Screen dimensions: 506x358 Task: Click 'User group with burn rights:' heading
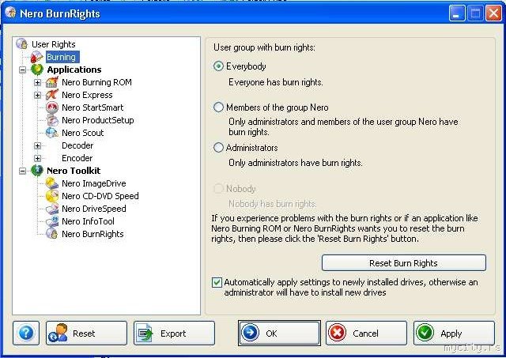(x=264, y=47)
